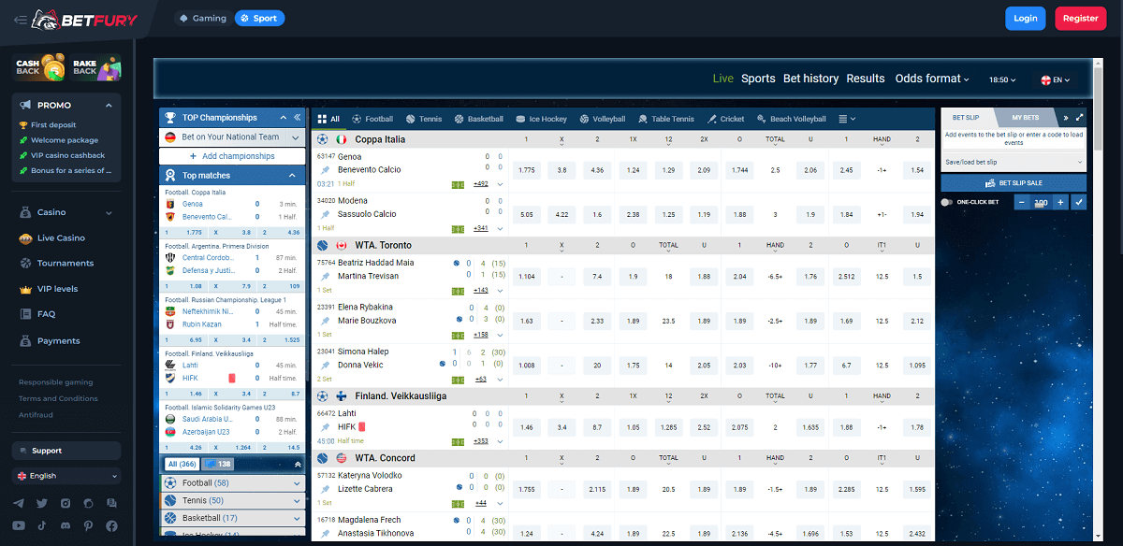The image size is (1123, 546).
Task: Filter live events by Table Tennis
Action: [666, 119]
